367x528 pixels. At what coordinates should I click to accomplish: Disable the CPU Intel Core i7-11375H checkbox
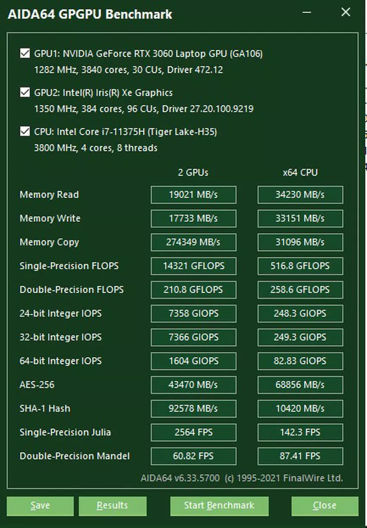pos(25,131)
